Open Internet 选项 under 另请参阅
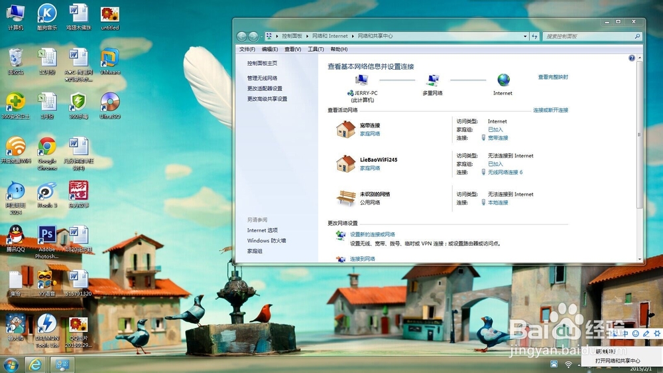 point(262,230)
